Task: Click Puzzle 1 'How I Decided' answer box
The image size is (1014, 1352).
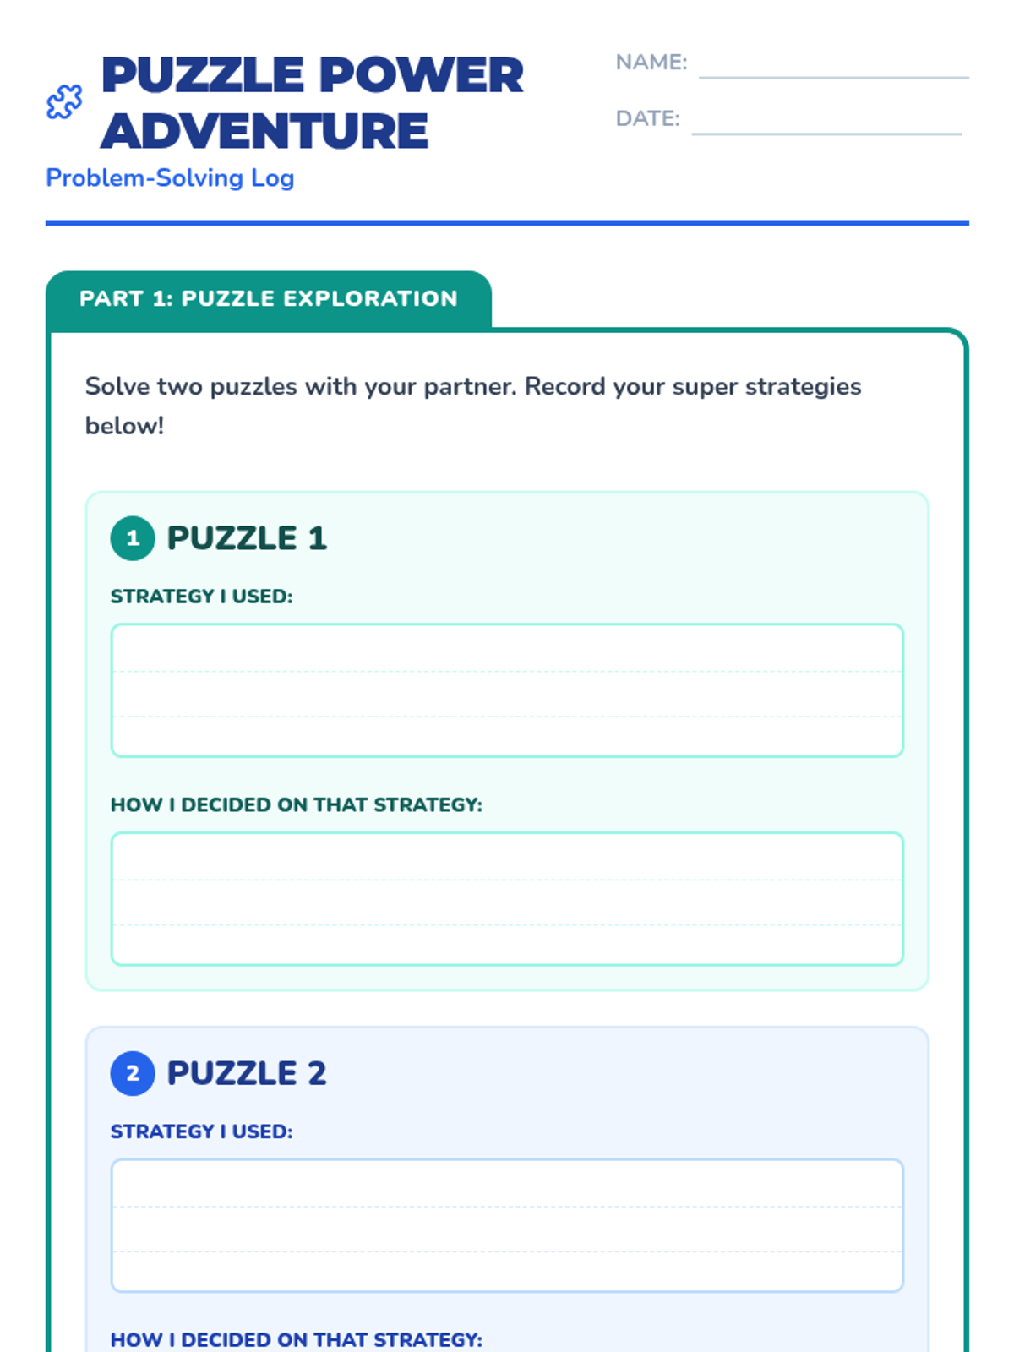Action: pyautogui.click(x=507, y=898)
